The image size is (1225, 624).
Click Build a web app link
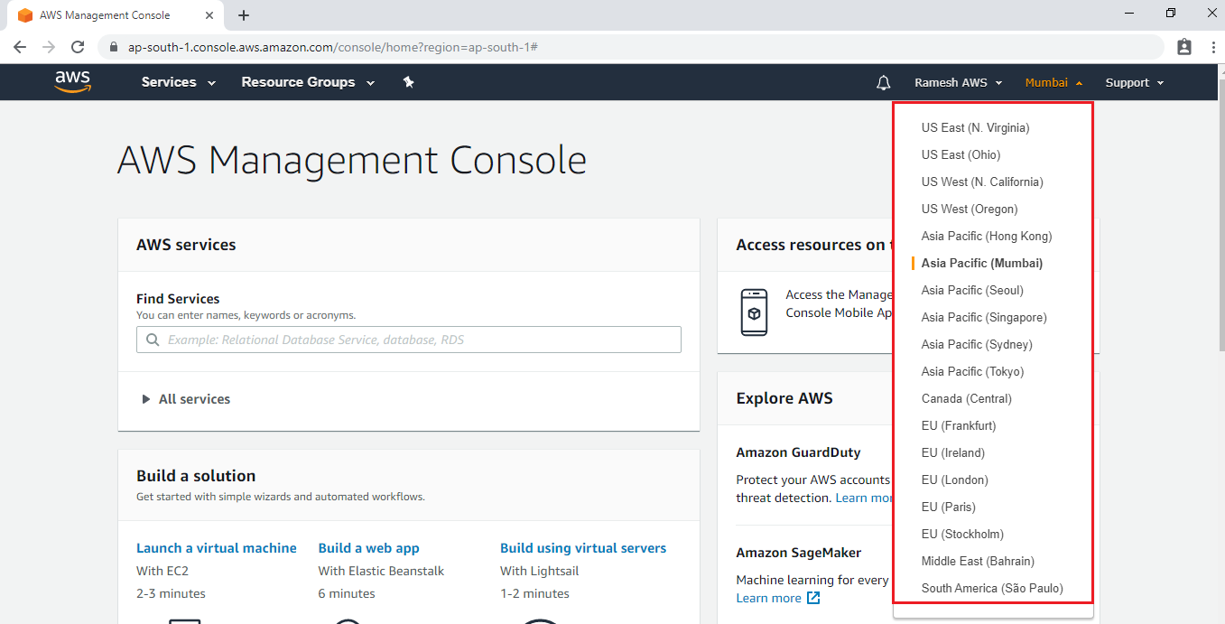368,548
